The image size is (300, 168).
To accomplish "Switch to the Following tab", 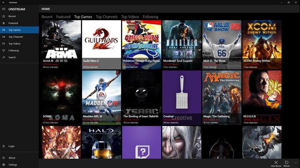I will 150,17.
